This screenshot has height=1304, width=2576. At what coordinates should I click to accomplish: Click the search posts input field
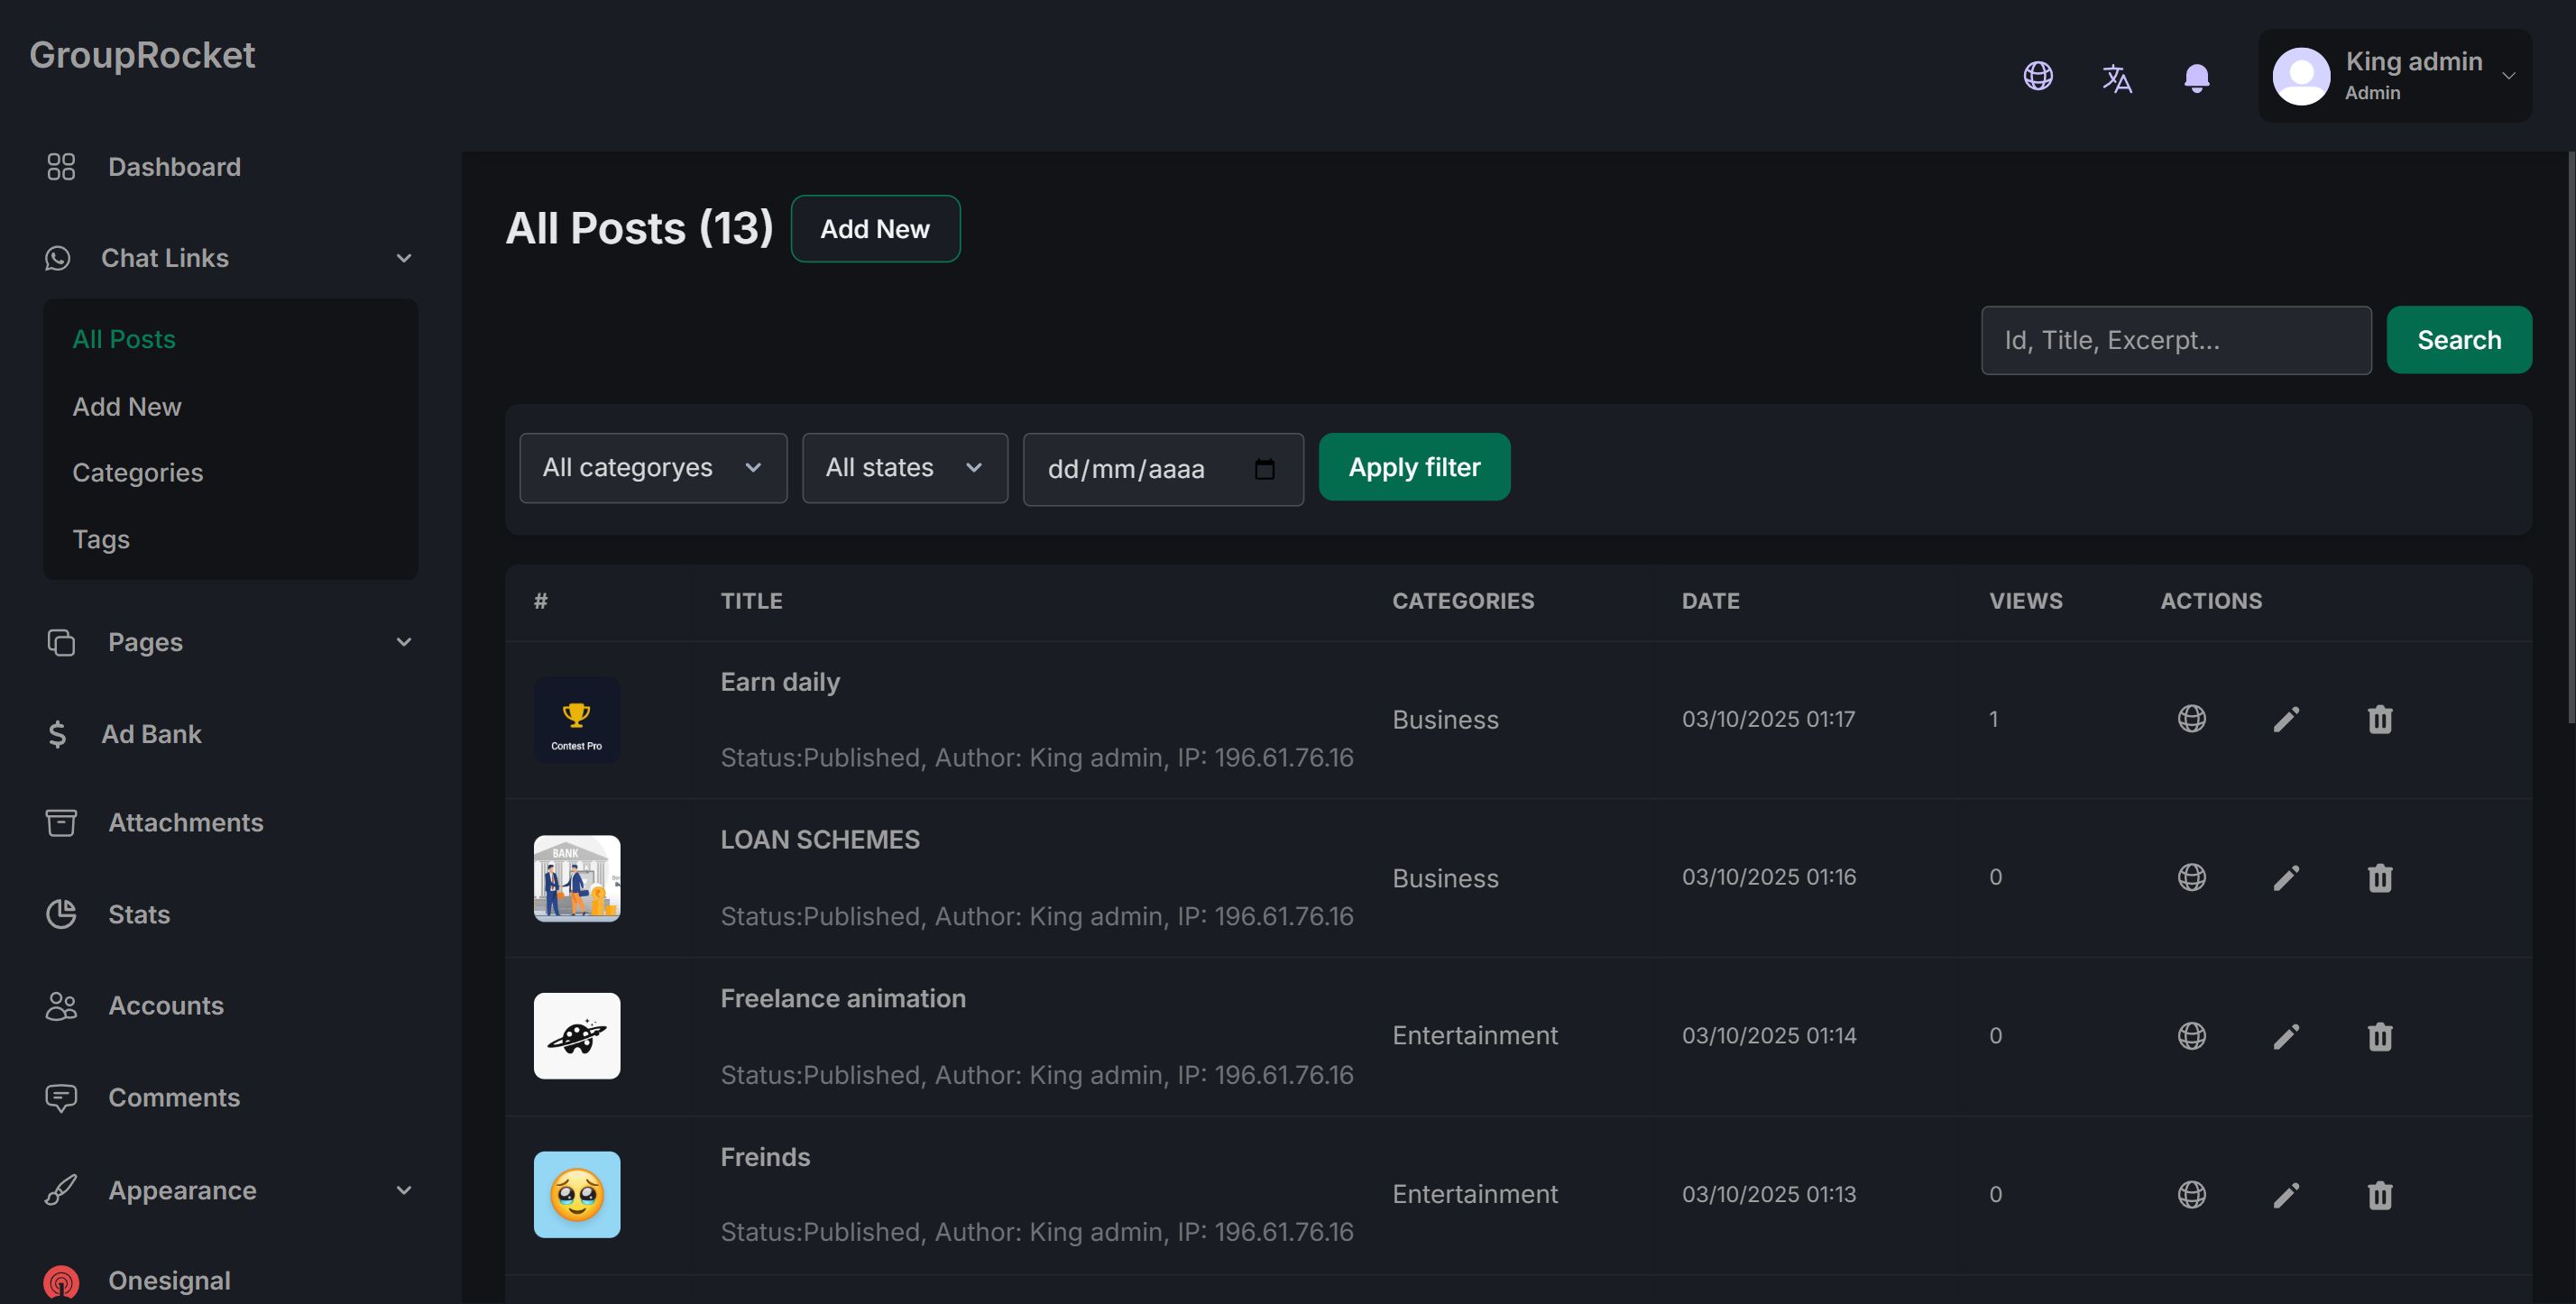tap(2175, 341)
